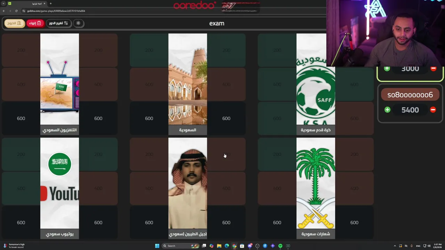
Task: Open a new browser tab
Action: [x=50, y=3]
